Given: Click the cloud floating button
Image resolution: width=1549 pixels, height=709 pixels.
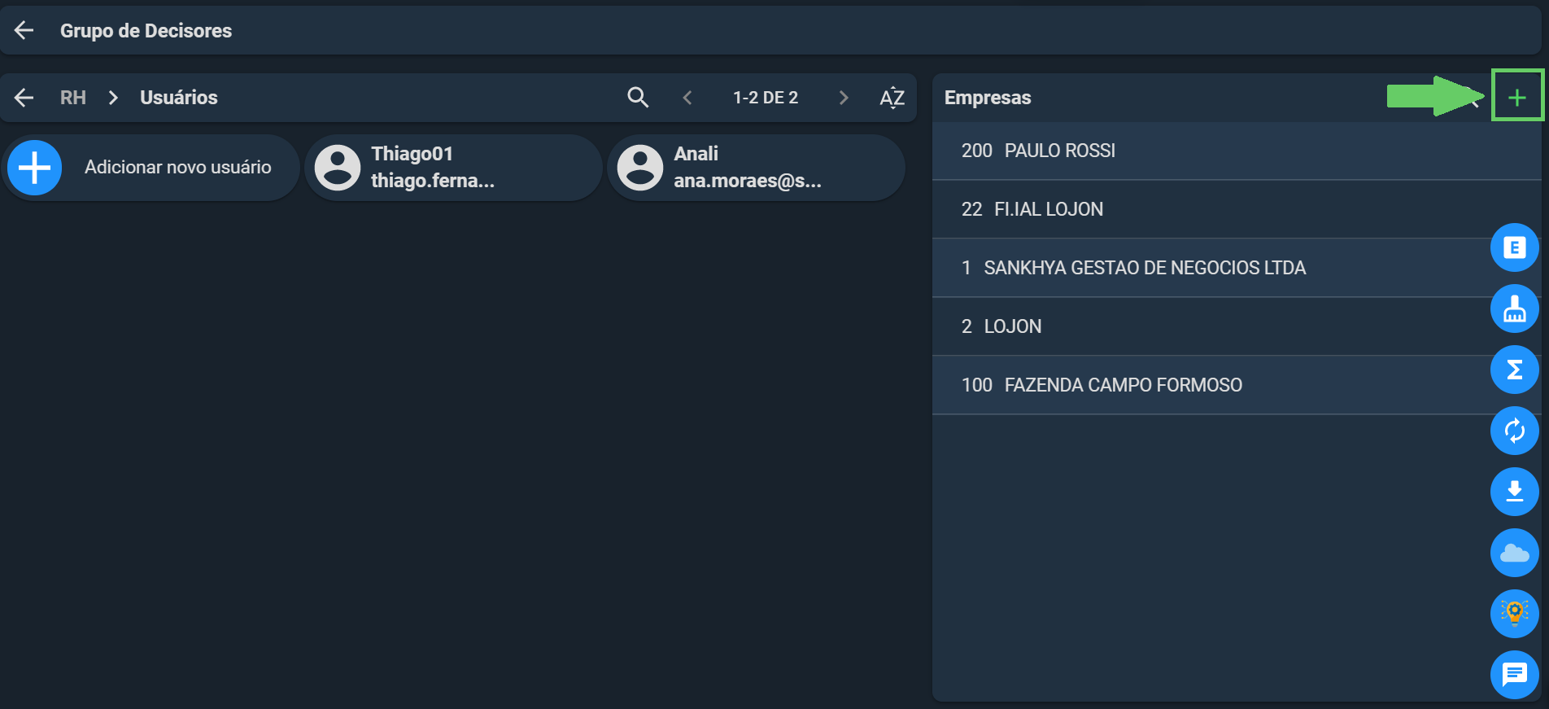Looking at the screenshot, I should pyautogui.click(x=1515, y=553).
